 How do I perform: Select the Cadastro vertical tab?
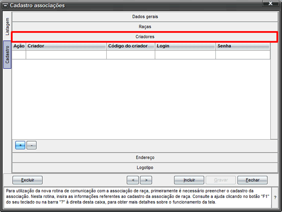[7, 55]
